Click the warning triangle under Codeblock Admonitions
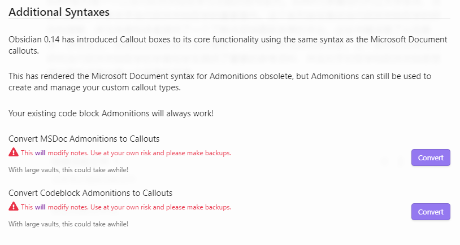The image size is (460, 245). (14, 207)
